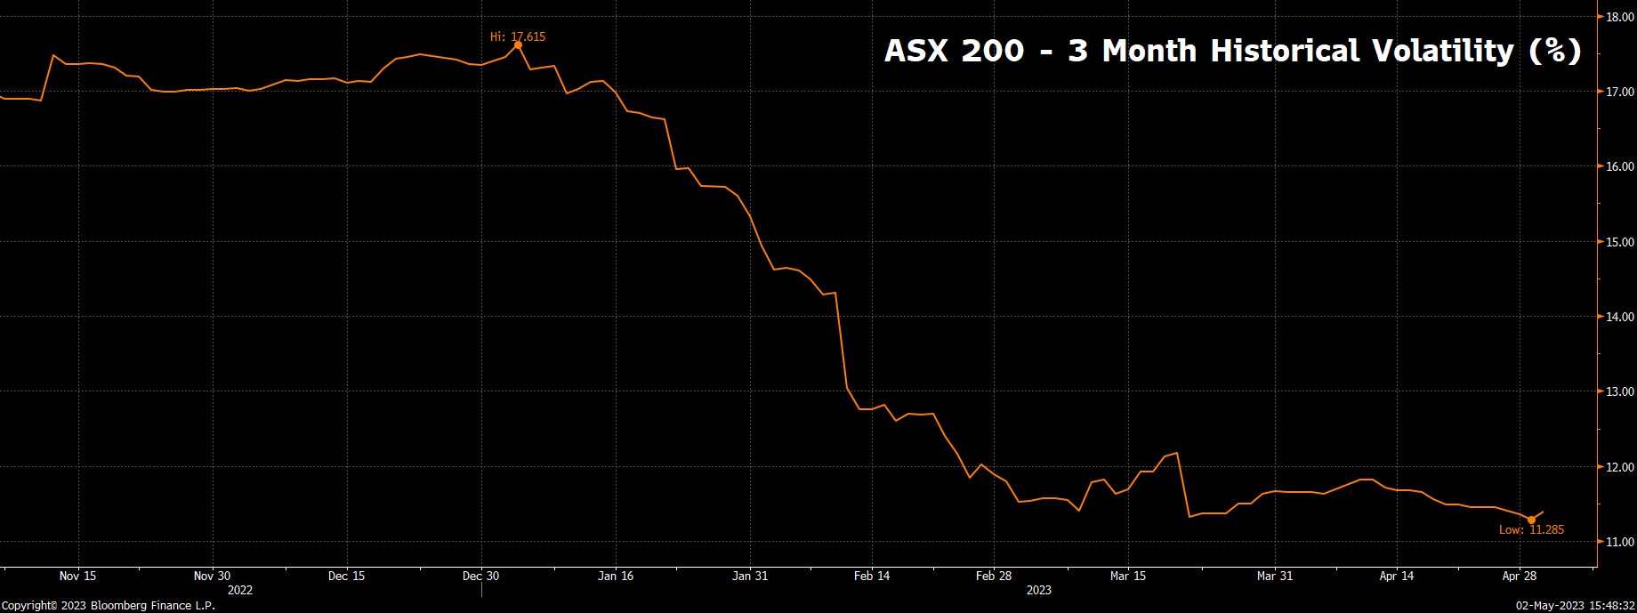1637x613 pixels.
Task: Click the Mar 15 date label
Action: click(1128, 576)
